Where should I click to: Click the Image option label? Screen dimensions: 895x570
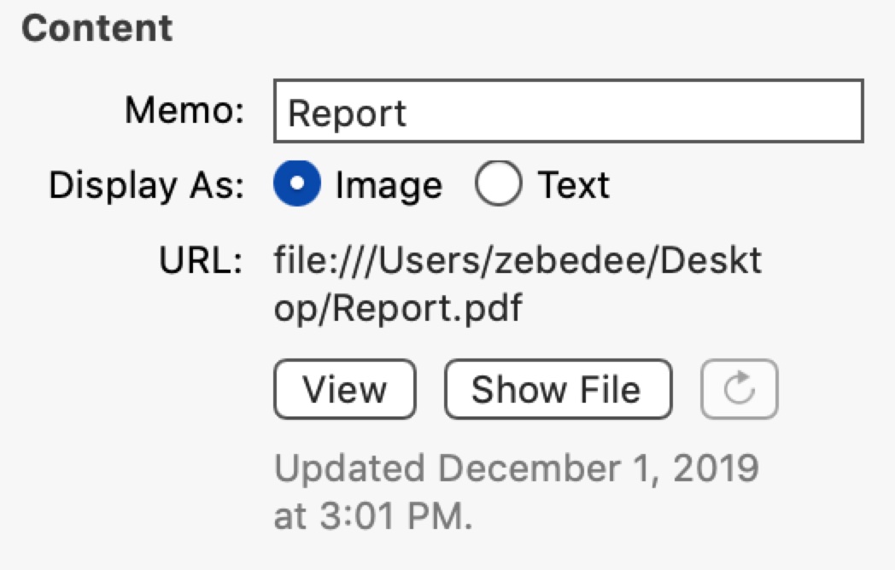(x=389, y=185)
